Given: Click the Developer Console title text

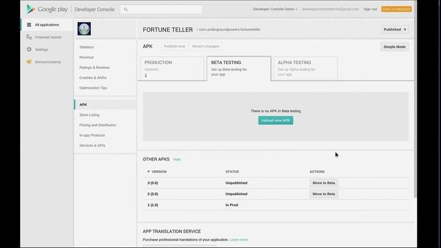Looking at the screenshot, I should coord(94,9).
